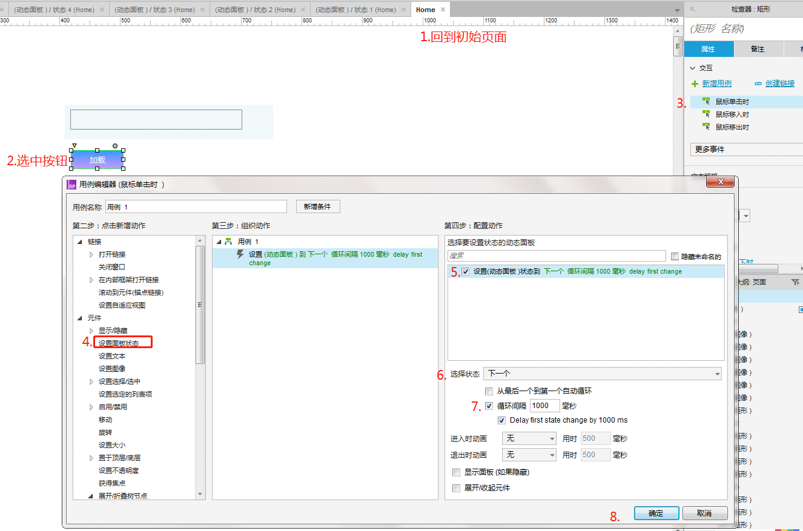Select the 加载 button on canvas

point(97,160)
